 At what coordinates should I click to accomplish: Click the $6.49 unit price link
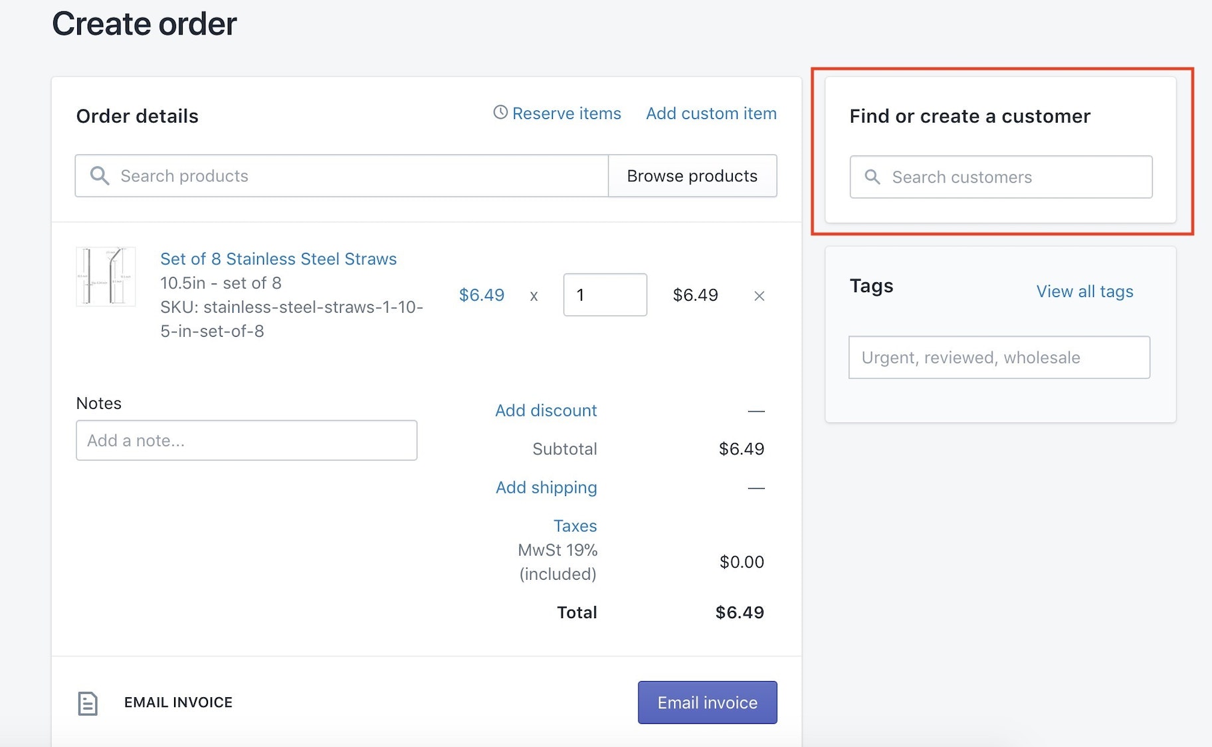(481, 295)
